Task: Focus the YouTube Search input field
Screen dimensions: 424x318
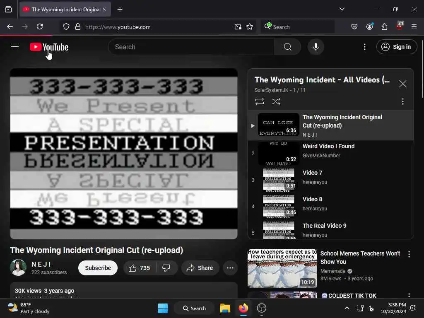Action: [x=191, y=47]
